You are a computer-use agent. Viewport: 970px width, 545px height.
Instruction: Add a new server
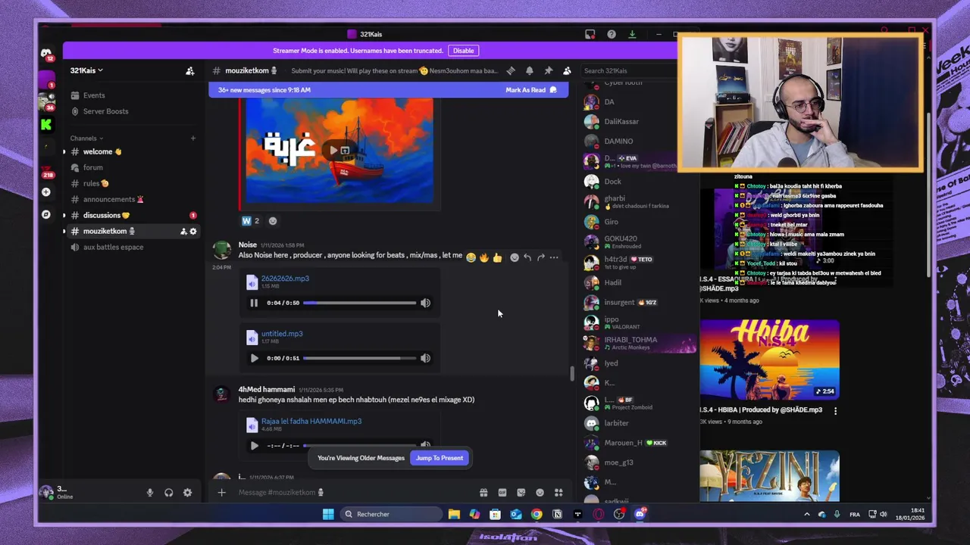coord(46,192)
